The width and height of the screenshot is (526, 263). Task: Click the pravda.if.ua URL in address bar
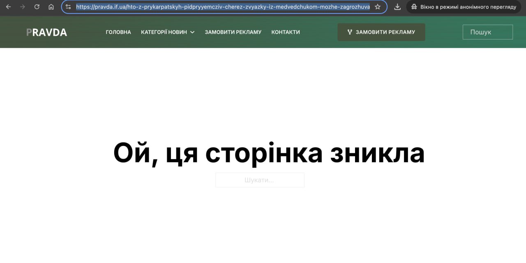223,7
